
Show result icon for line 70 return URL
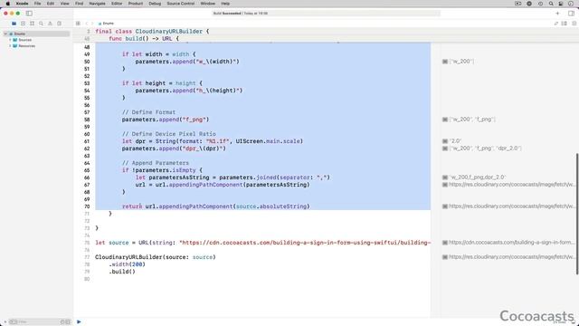click(445, 206)
